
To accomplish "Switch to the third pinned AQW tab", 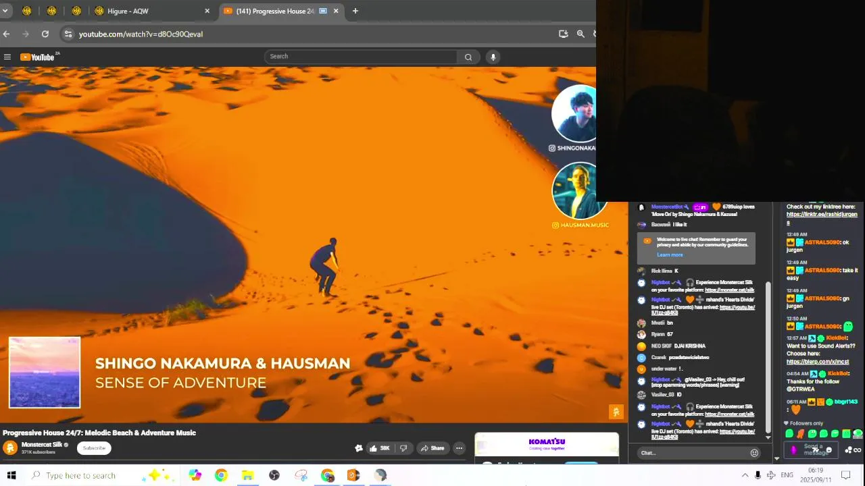I will tap(76, 11).
